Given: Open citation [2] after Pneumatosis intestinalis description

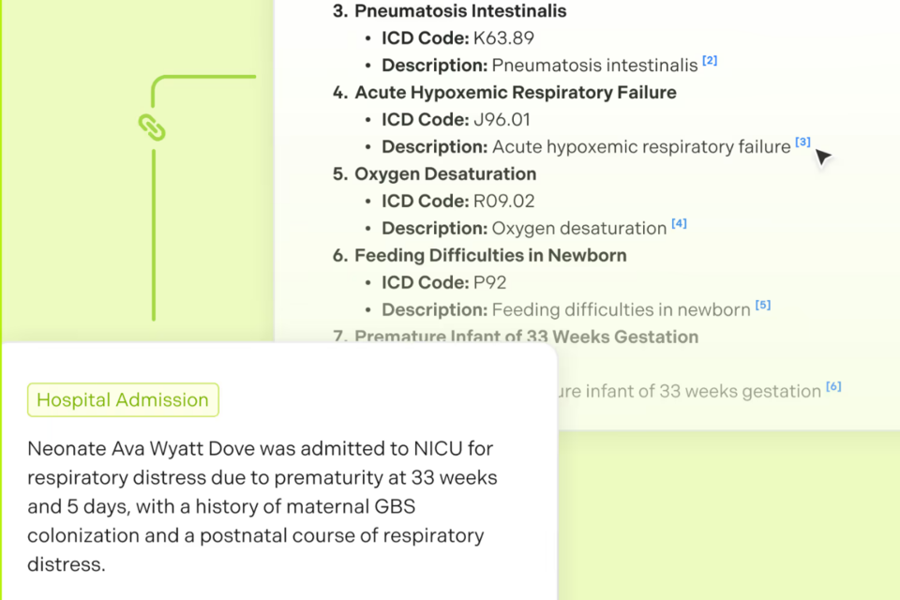Looking at the screenshot, I should coord(710,61).
